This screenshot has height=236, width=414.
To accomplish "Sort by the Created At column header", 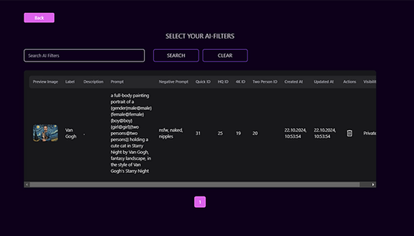I will tap(294, 82).
